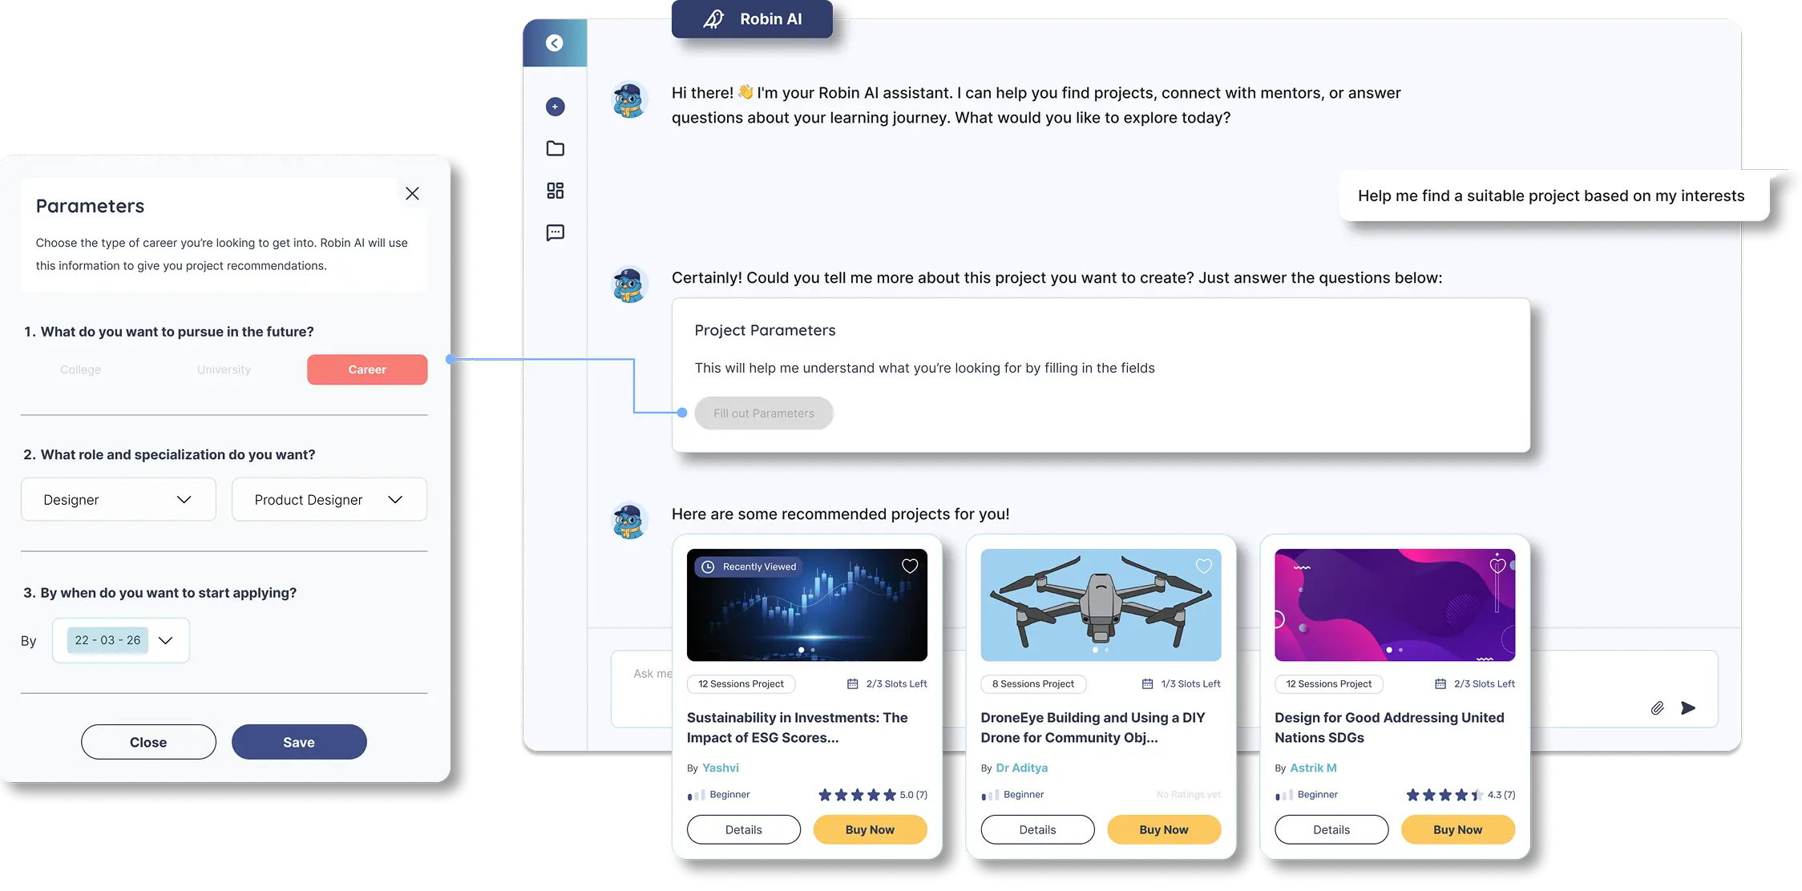Open the chat messages icon in the sidebar
The height and width of the screenshot is (891, 1802).
555,232
